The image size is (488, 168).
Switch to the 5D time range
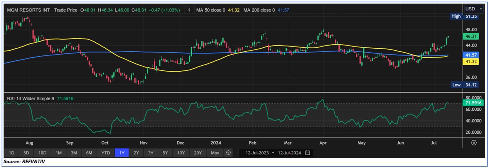coord(26,153)
